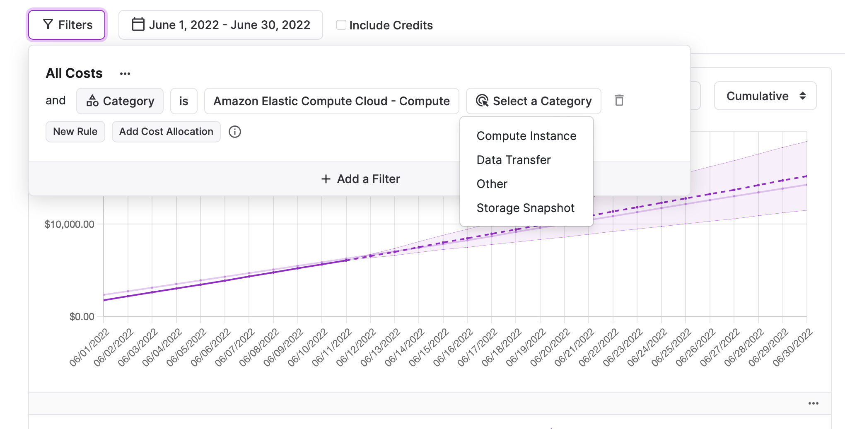
Task: Click the Category shapes icon
Action: 92,101
